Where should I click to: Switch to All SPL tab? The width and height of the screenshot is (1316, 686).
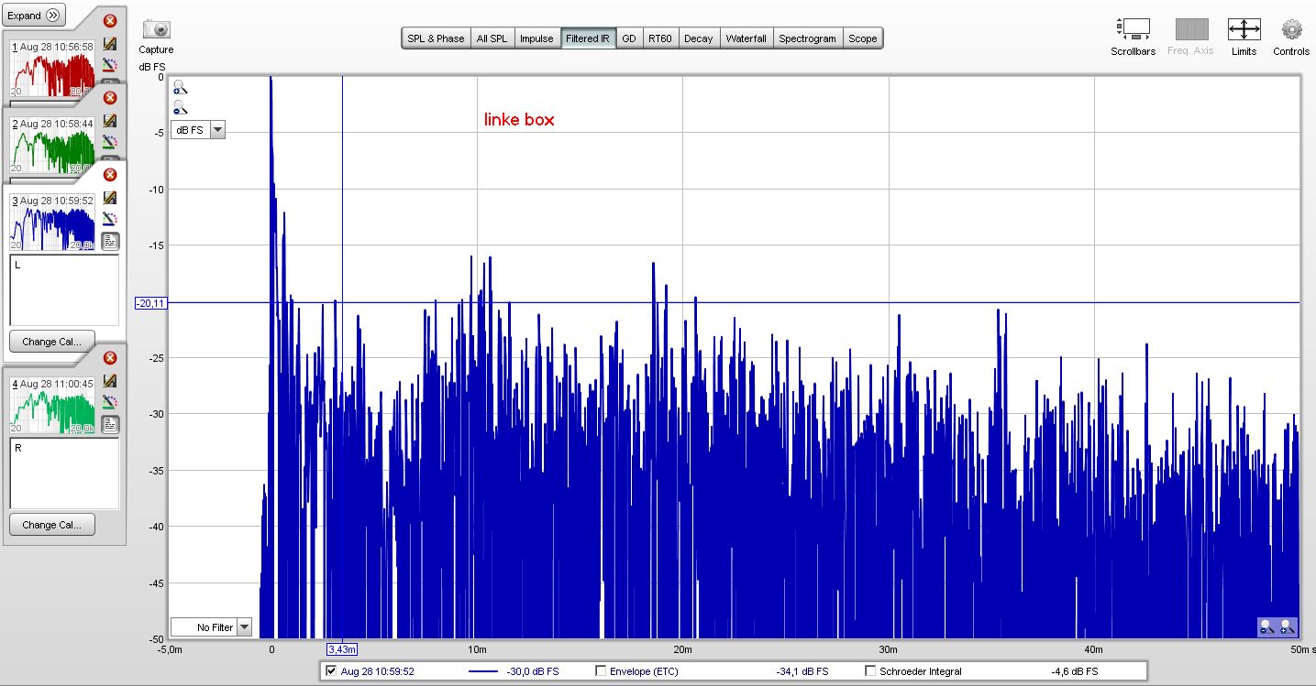[x=492, y=38]
